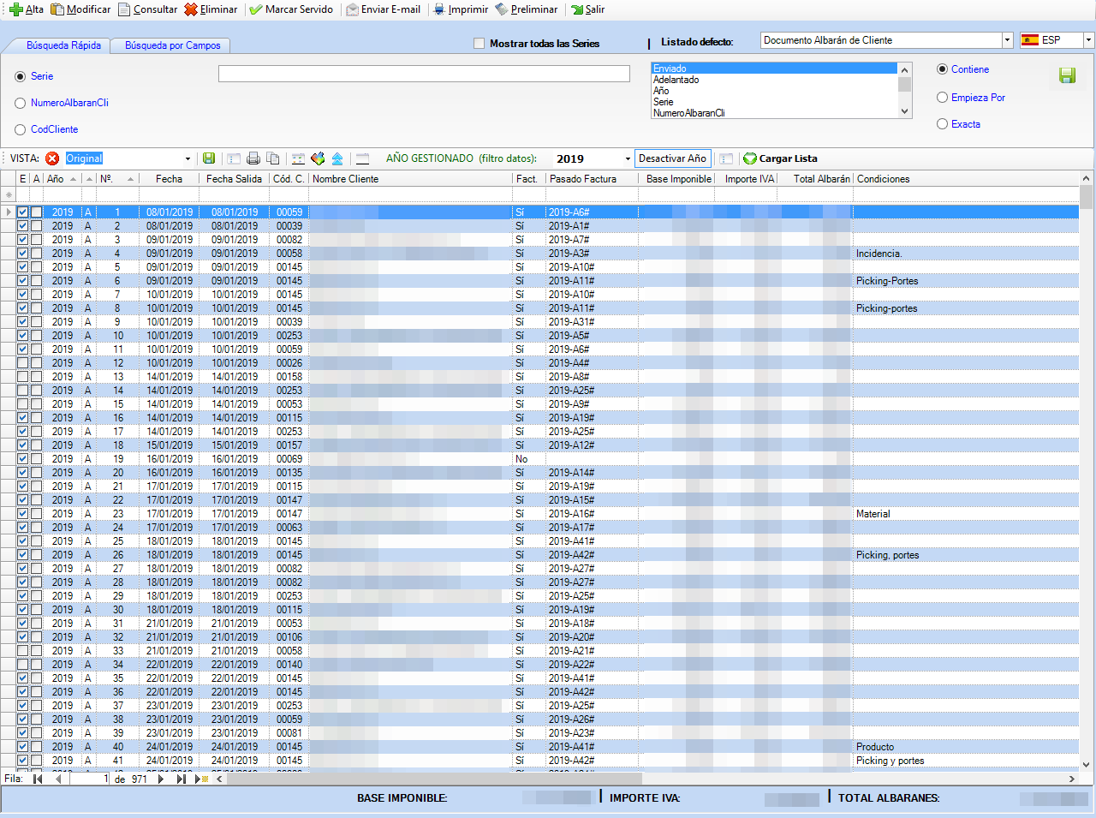This screenshot has height=818, width=1096.
Task: Click the Eliminar red cross icon
Action: coord(191,9)
